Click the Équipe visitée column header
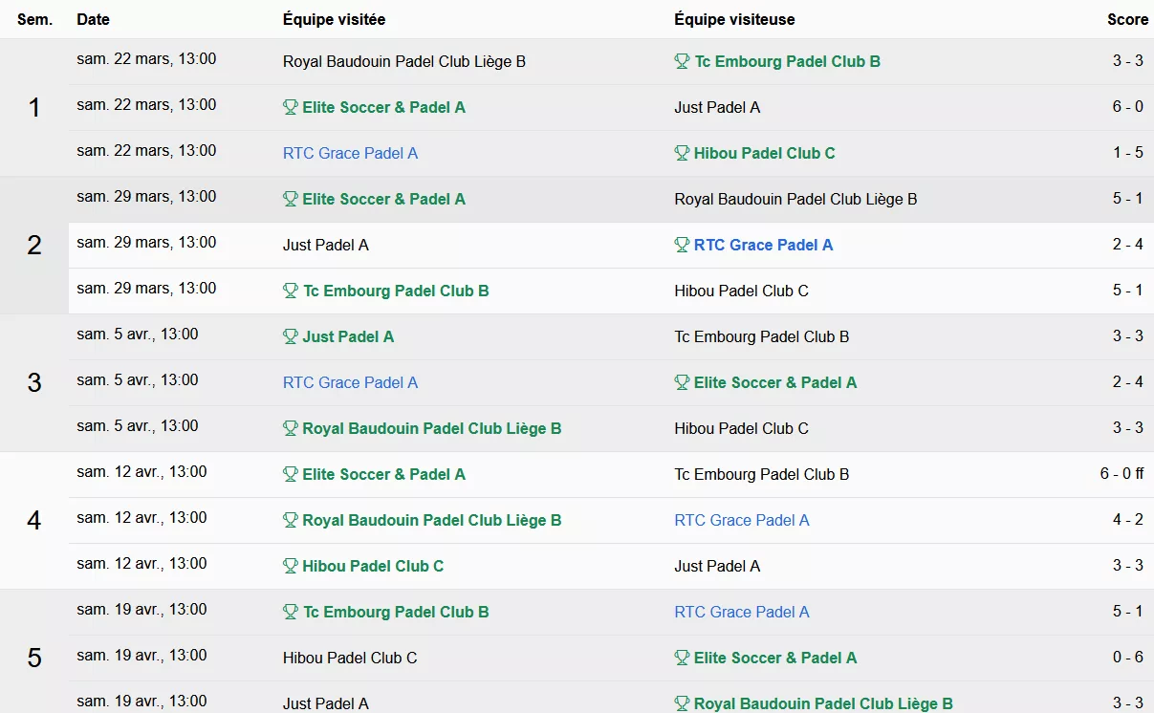Viewport: 1154px width, 713px height. tap(335, 19)
